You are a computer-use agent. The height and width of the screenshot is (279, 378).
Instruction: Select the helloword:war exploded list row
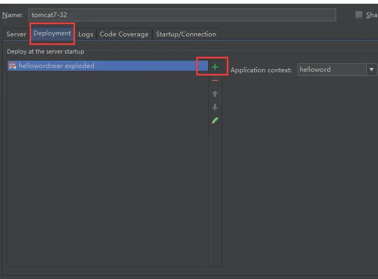point(108,65)
